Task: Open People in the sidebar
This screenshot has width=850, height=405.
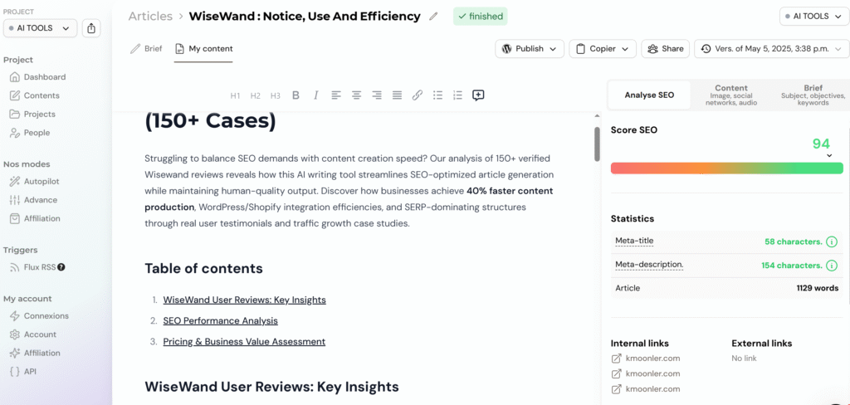Action: click(30, 133)
